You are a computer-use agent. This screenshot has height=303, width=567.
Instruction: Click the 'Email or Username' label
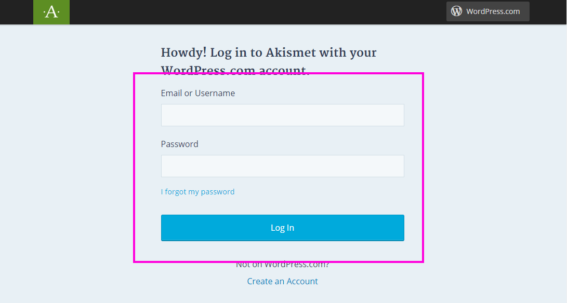[198, 93]
